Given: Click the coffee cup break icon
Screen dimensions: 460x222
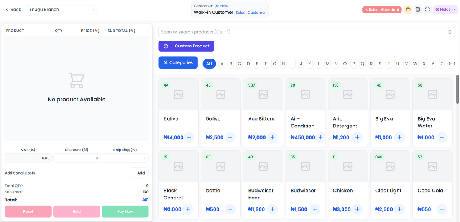Looking at the screenshot, I should click(x=408, y=10).
